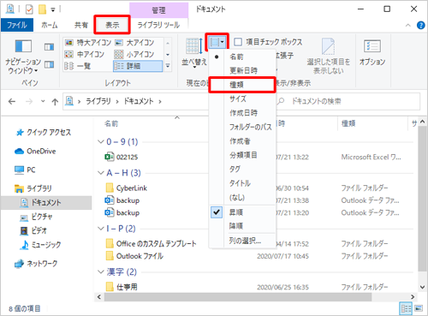This screenshot has height=316, width=428.
Task: Toggle 項目チェック ボックス checkbox
Action: [x=238, y=42]
